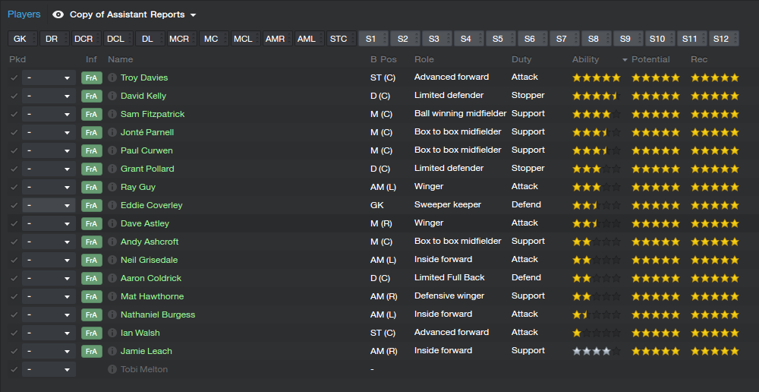Select the AML position slot

pyautogui.click(x=310, y=39)
